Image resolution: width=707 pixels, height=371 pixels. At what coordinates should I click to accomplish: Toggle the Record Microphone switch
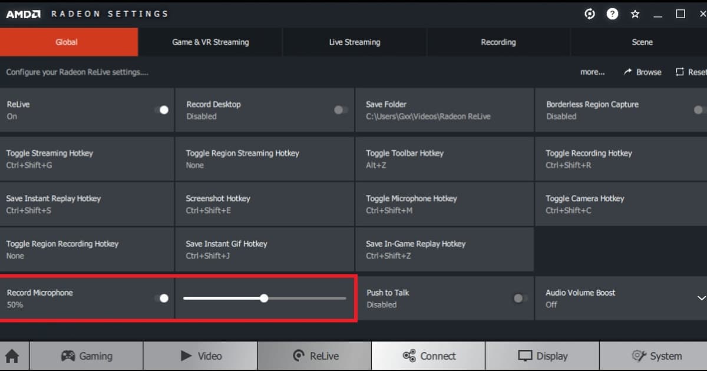click(161, 298)
